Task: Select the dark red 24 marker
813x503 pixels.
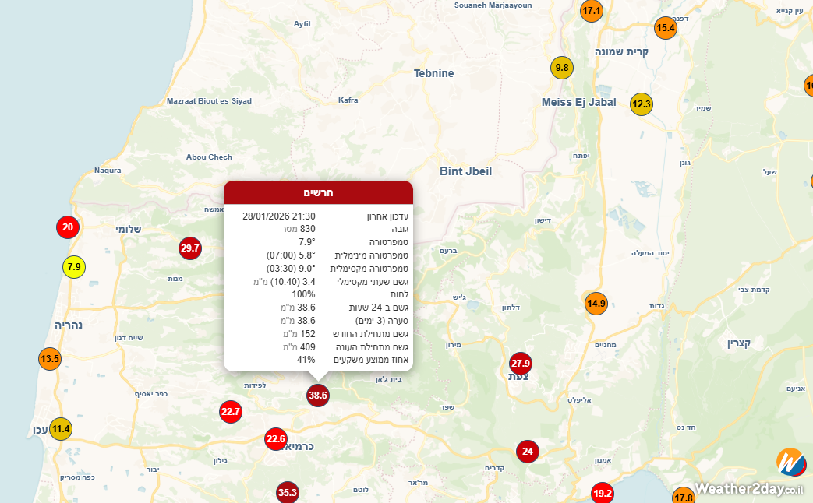Action: click(528, 451)
